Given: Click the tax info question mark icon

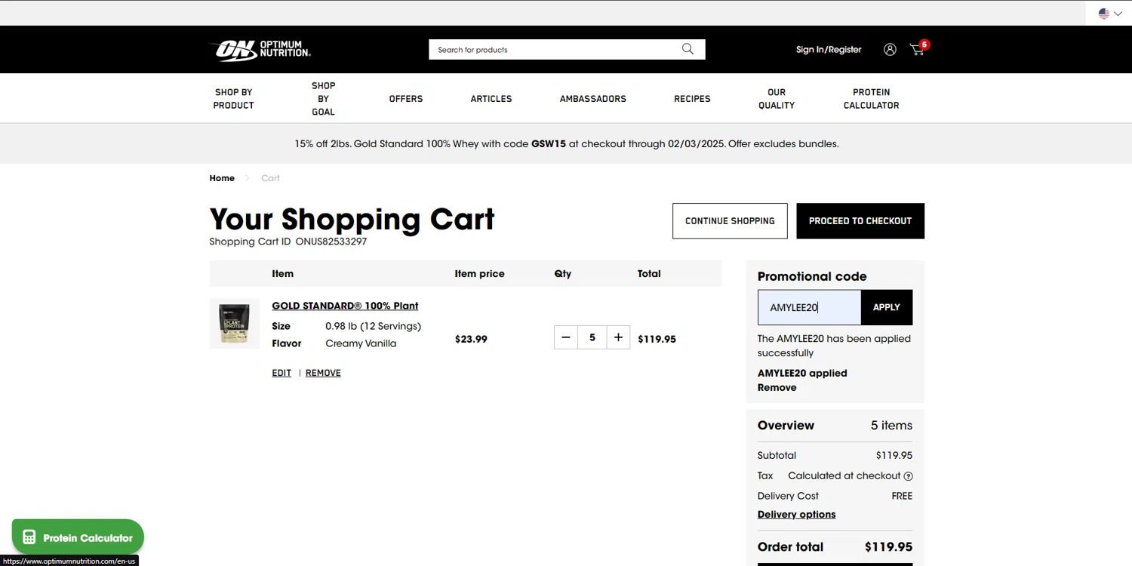Looking at the screenshot, I should tap(909, 476).
